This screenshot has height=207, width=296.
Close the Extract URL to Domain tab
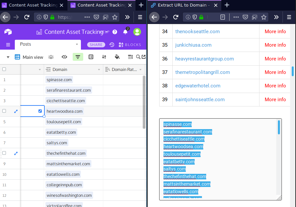click(216, 5)
